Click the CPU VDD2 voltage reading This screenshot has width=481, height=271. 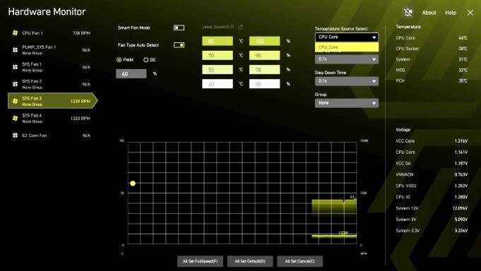coord(461,186)
